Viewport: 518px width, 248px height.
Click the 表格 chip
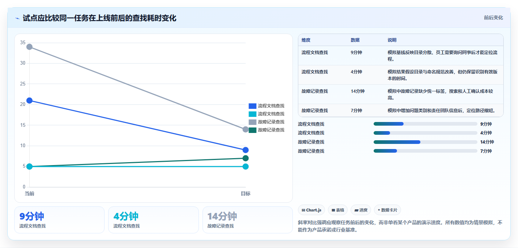[338, 210]
